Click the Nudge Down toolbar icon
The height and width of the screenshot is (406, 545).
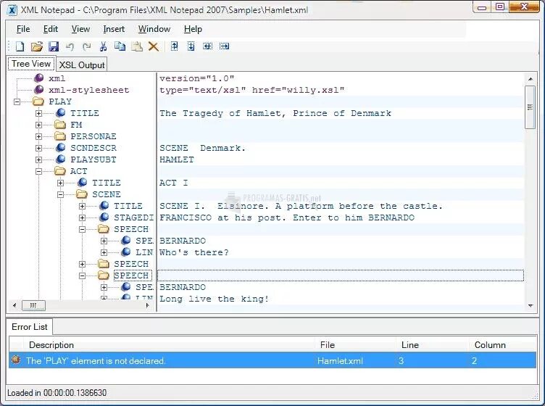point(191,46)
